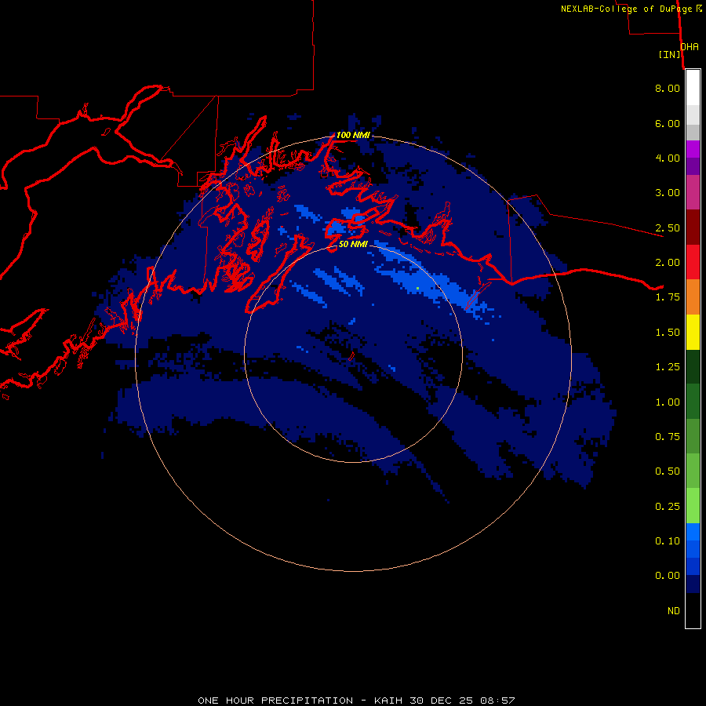Select the 1.50 legend value

coord(668,333)
